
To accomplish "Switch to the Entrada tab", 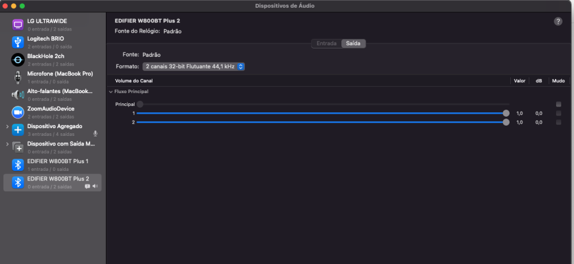I will click(326, 43).
